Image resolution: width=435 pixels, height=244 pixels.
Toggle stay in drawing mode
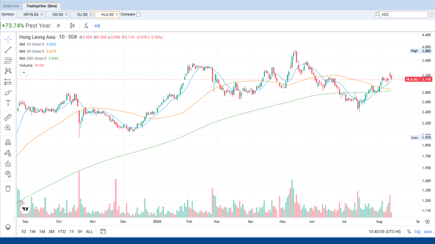coord(8,153)
